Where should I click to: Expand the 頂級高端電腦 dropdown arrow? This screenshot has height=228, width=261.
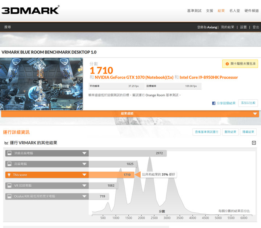pyautogui.click(x=84, y=153)
